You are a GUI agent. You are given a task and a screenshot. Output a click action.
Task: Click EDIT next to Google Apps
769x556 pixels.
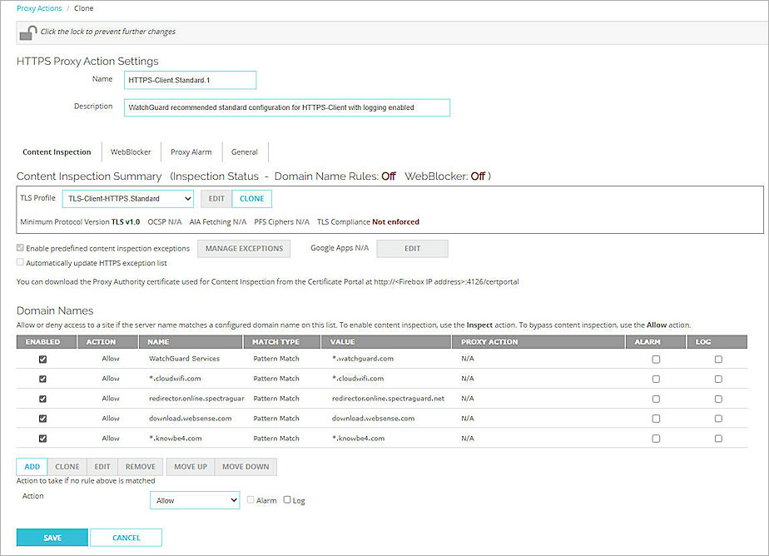(414, 248)
